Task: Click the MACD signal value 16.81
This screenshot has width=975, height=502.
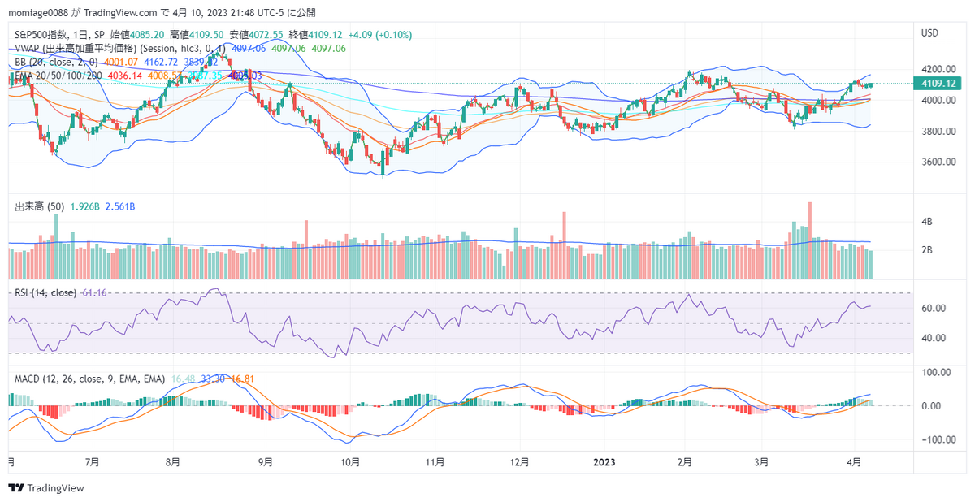Action: (244, 379)
